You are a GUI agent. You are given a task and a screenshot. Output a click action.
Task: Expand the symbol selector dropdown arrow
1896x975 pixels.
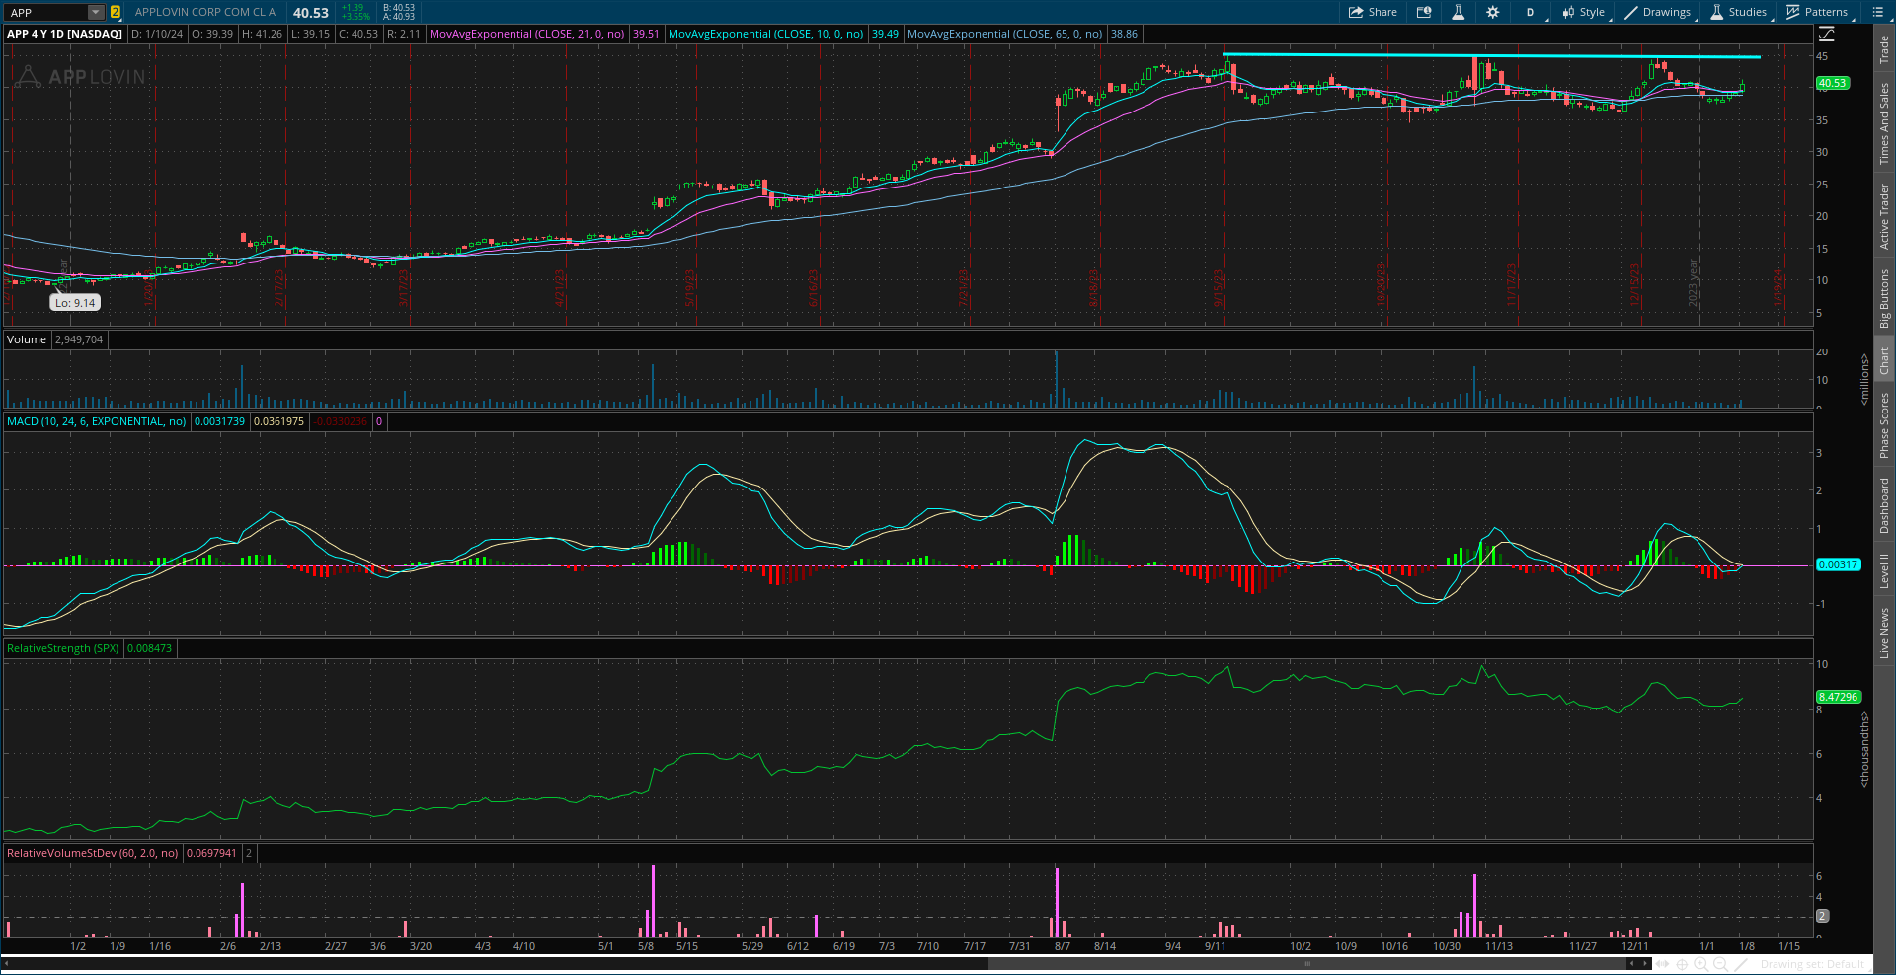tap(95, 12)
